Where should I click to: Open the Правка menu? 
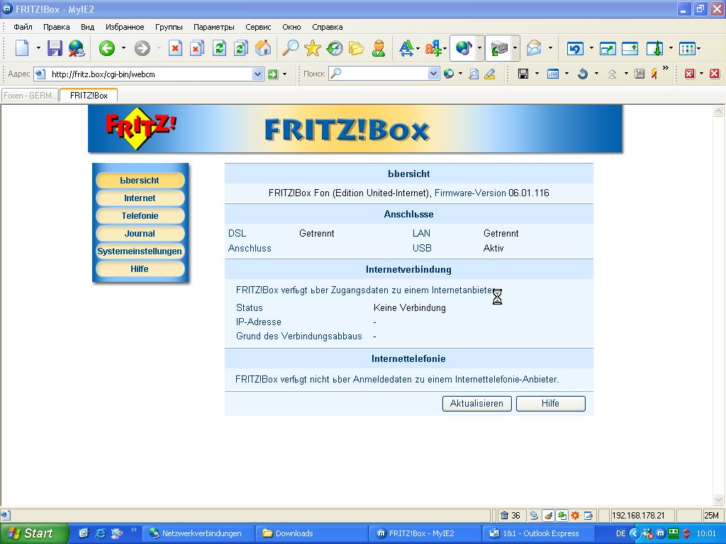[x=57, y=27]
